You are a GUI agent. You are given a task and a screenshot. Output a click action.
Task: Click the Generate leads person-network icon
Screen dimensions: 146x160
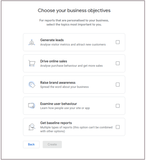[32, 42]
